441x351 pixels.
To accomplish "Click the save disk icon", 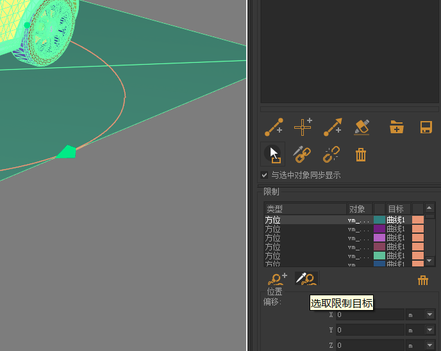I will (426, 127).
